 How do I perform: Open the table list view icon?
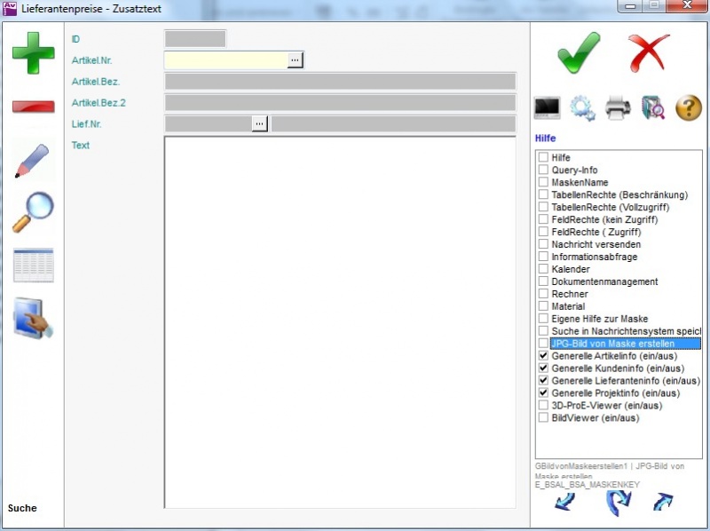point(33,265)
